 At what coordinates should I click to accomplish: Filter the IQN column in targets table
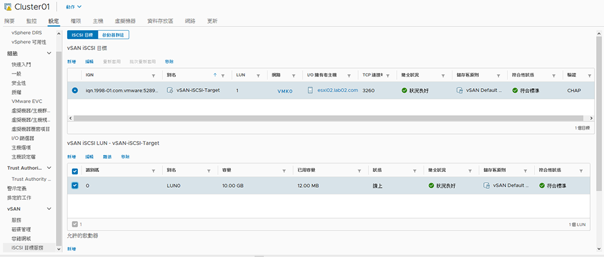(153, 75)
